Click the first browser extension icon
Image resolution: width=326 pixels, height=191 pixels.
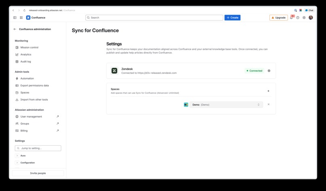coord(295,10)
